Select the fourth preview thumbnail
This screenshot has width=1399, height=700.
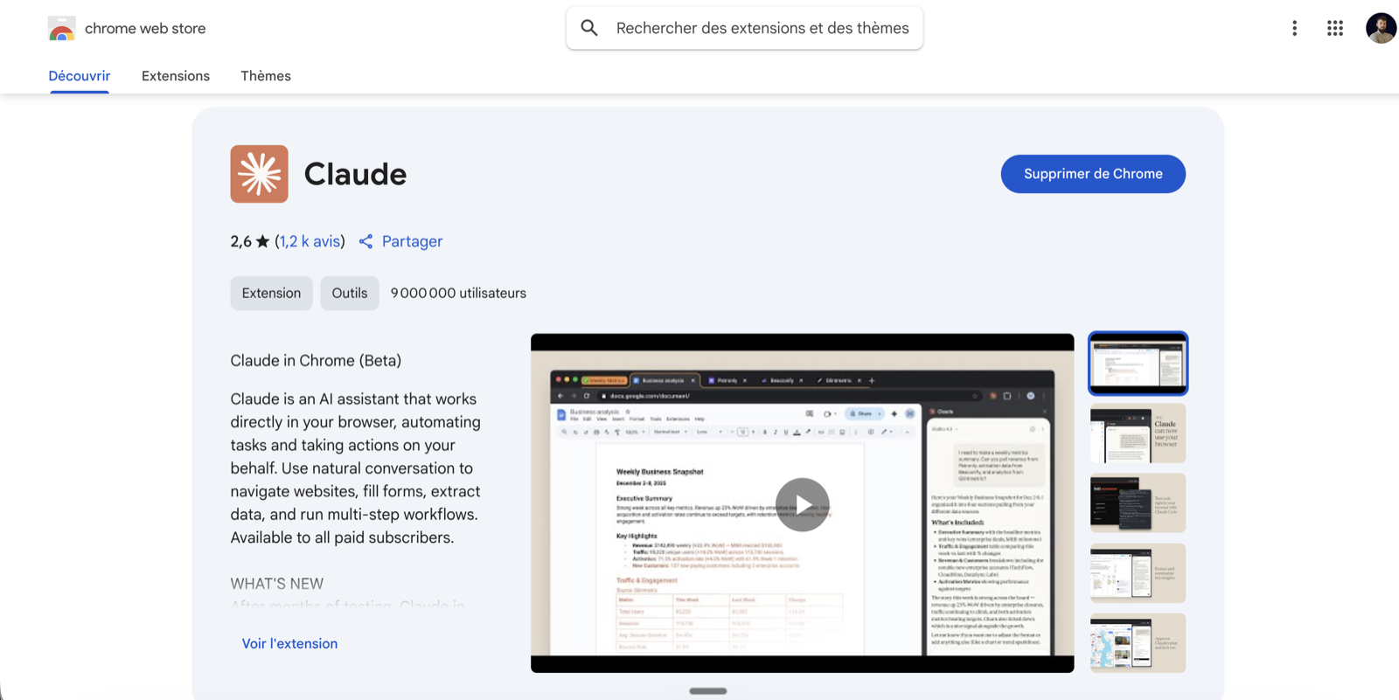tap(1138, 573)
